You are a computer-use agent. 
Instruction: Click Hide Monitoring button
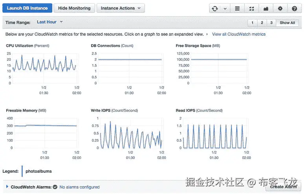[74, 8]
